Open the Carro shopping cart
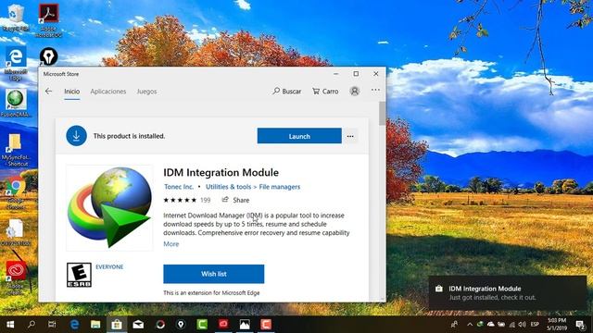593x333 pixels. pyautogui.click(x=325, y=92)
